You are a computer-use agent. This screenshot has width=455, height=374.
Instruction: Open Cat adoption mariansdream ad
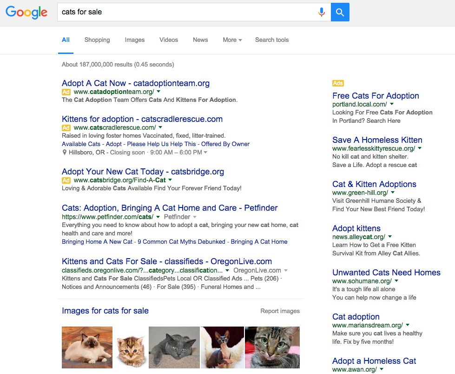356,317
